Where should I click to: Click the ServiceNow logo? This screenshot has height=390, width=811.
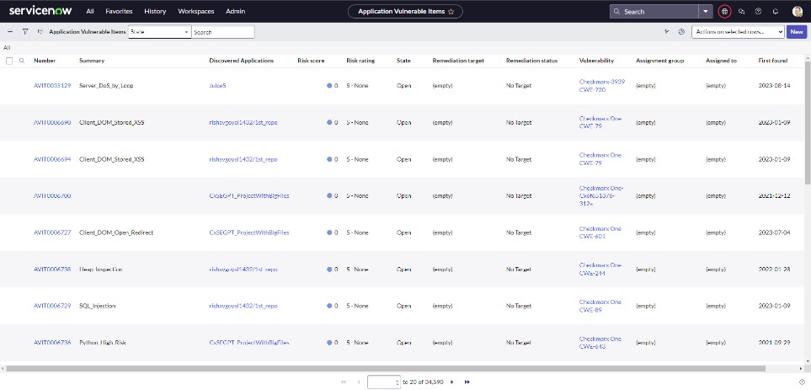pos(40,11)
